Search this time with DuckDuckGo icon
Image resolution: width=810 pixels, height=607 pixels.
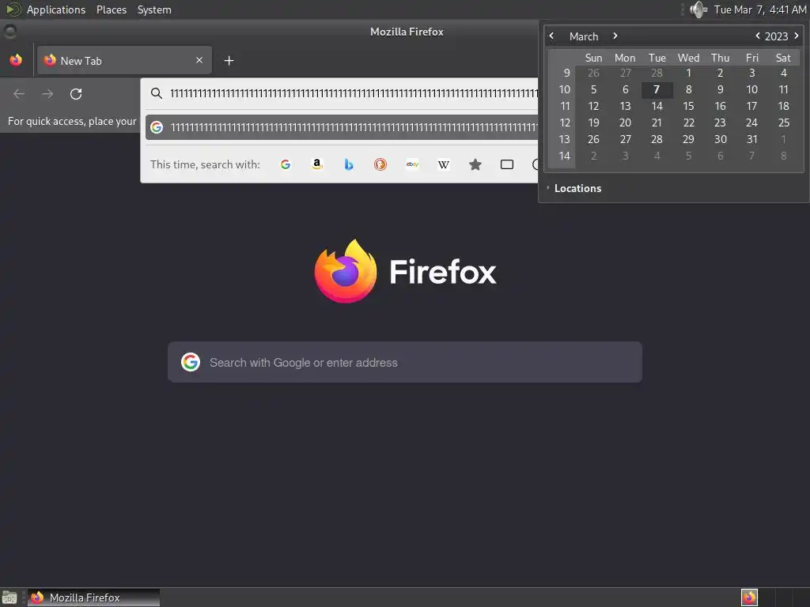(380, 164)
